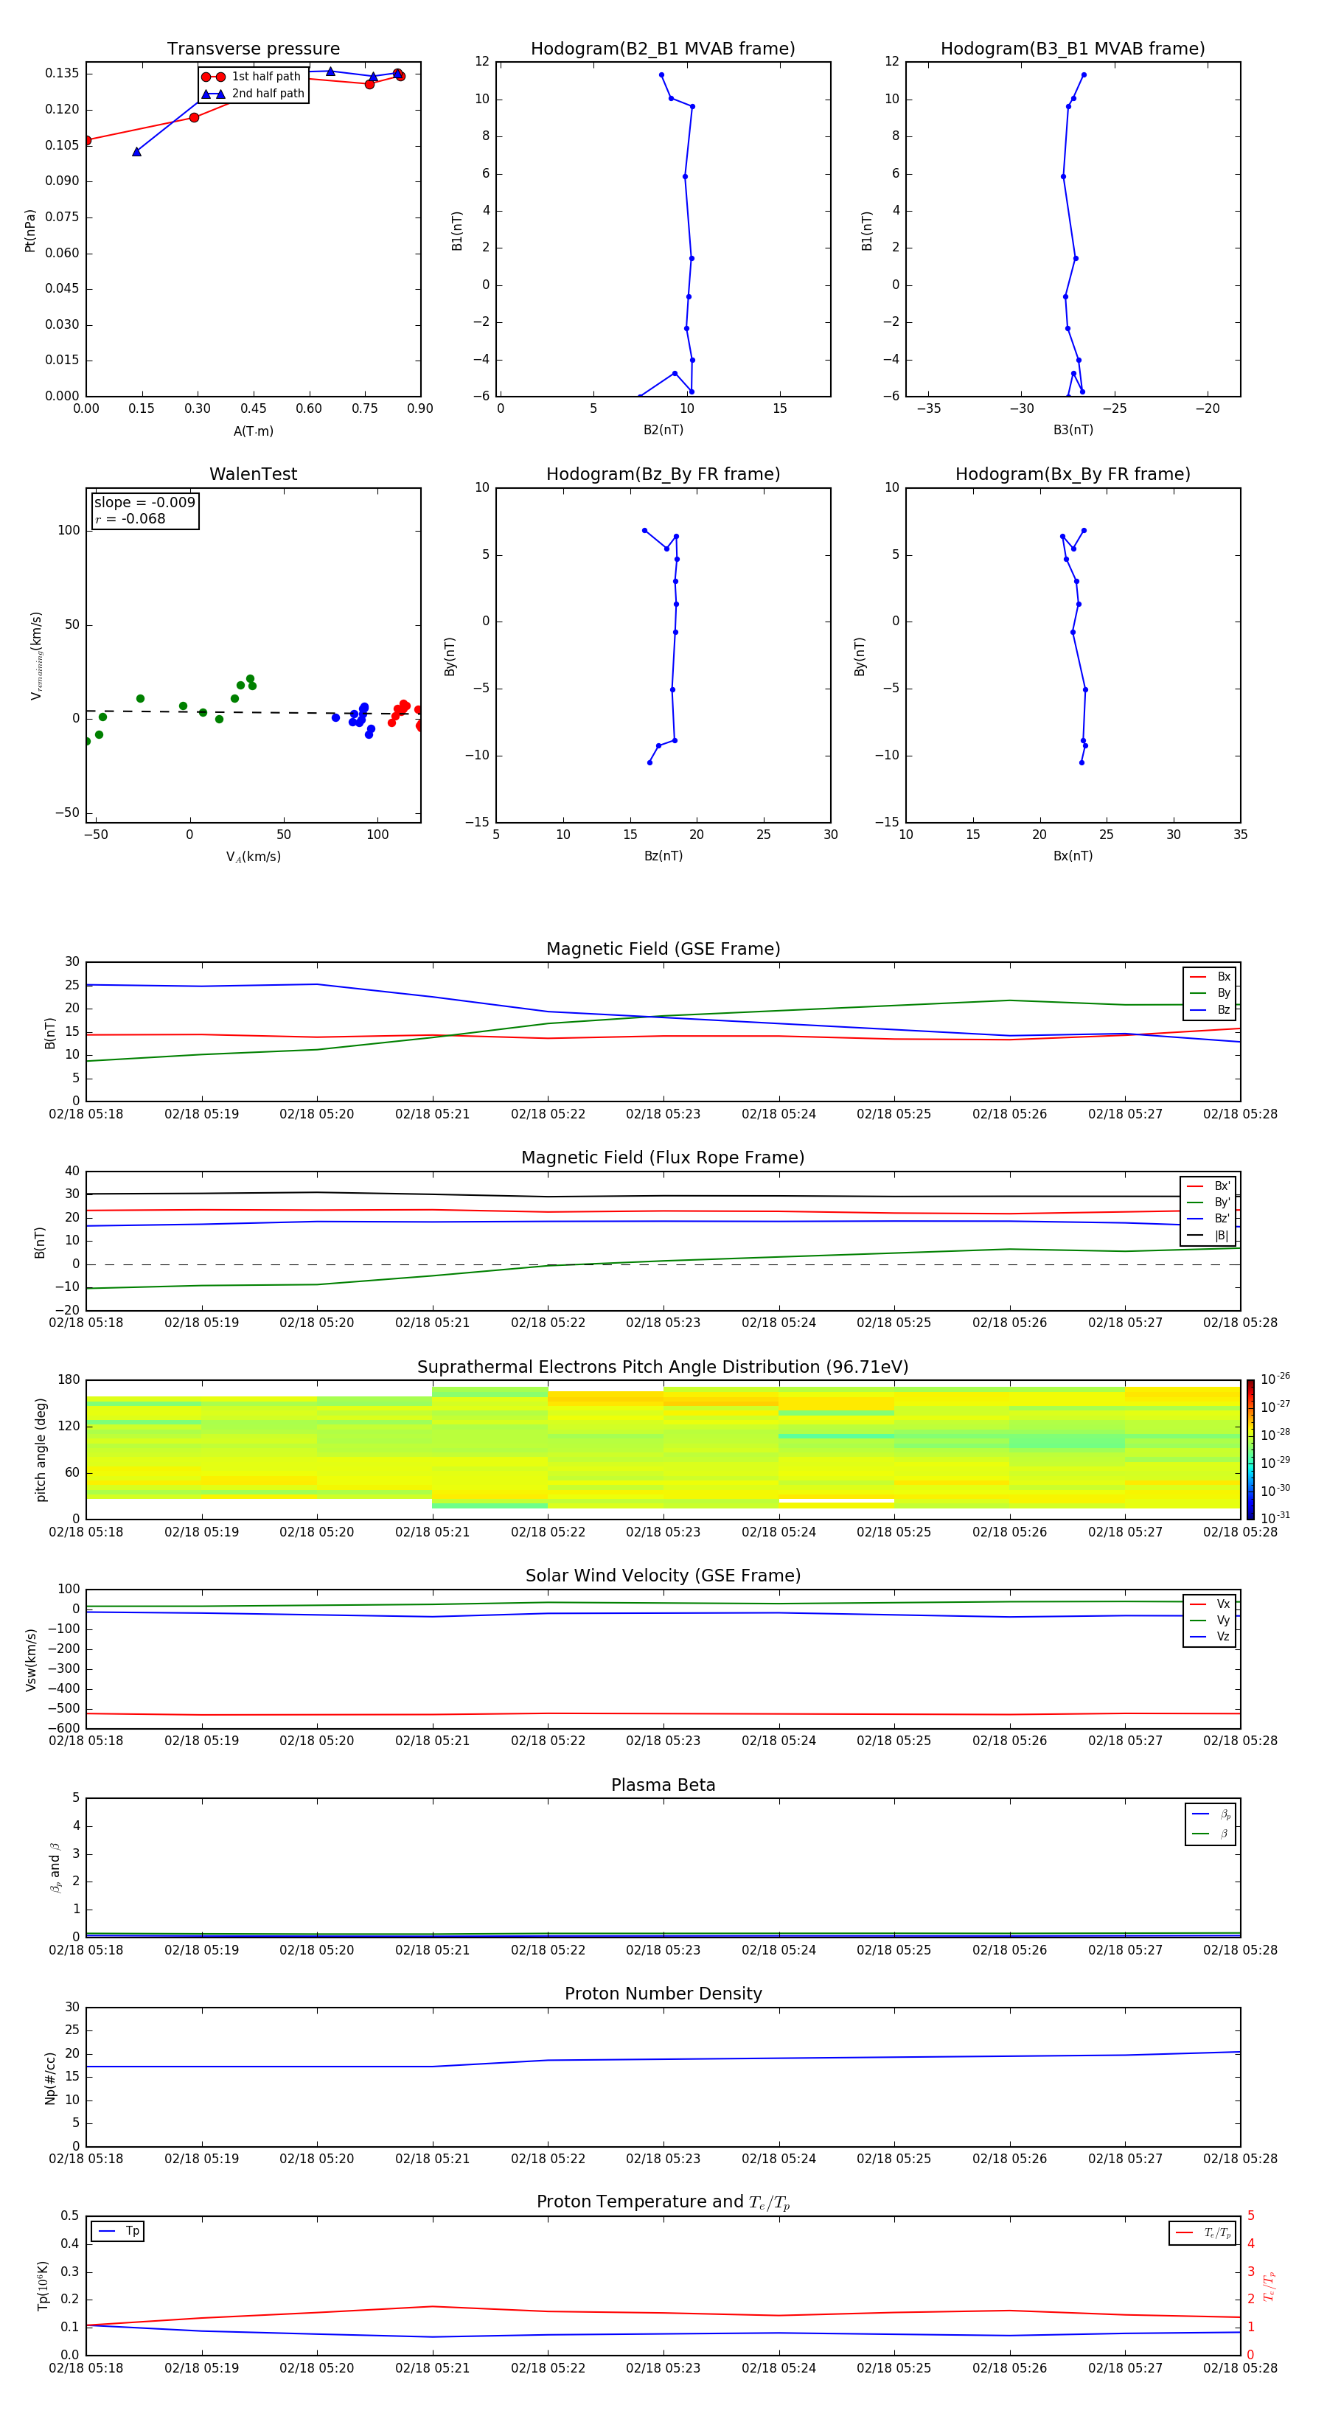Click the 'B3(nT)' x-axis label
Screen dimensions: 1327x2433
(x=1073, y=430)
